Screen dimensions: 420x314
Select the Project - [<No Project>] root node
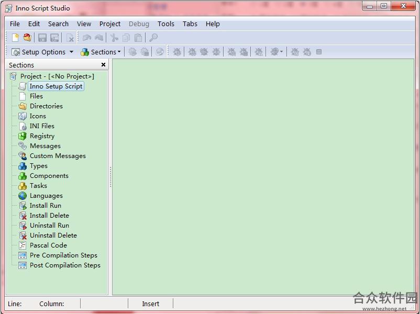point(57,76)
